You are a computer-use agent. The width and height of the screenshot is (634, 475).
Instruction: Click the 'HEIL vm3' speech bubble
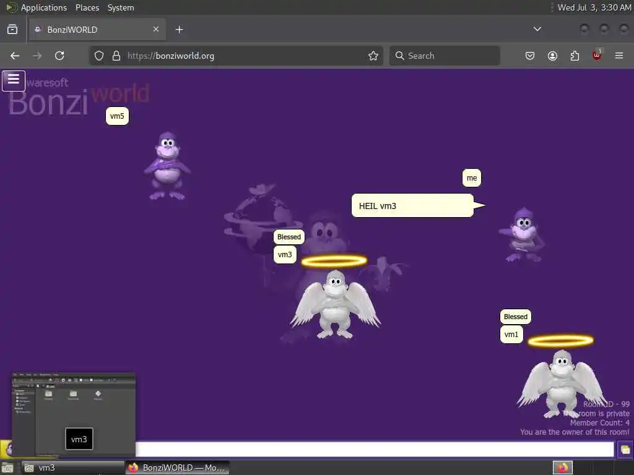pyautogui.click(x=412, y=205)
